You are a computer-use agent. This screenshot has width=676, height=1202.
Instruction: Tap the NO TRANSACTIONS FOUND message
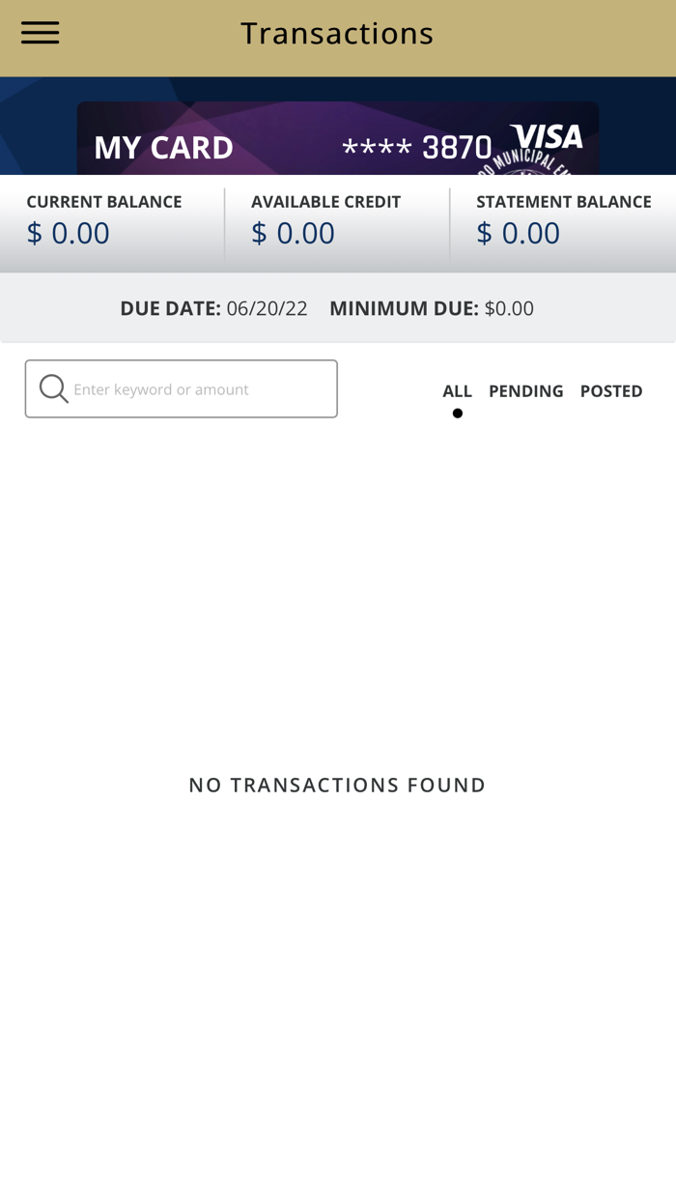pyautogui.click(x=337, y=785)
